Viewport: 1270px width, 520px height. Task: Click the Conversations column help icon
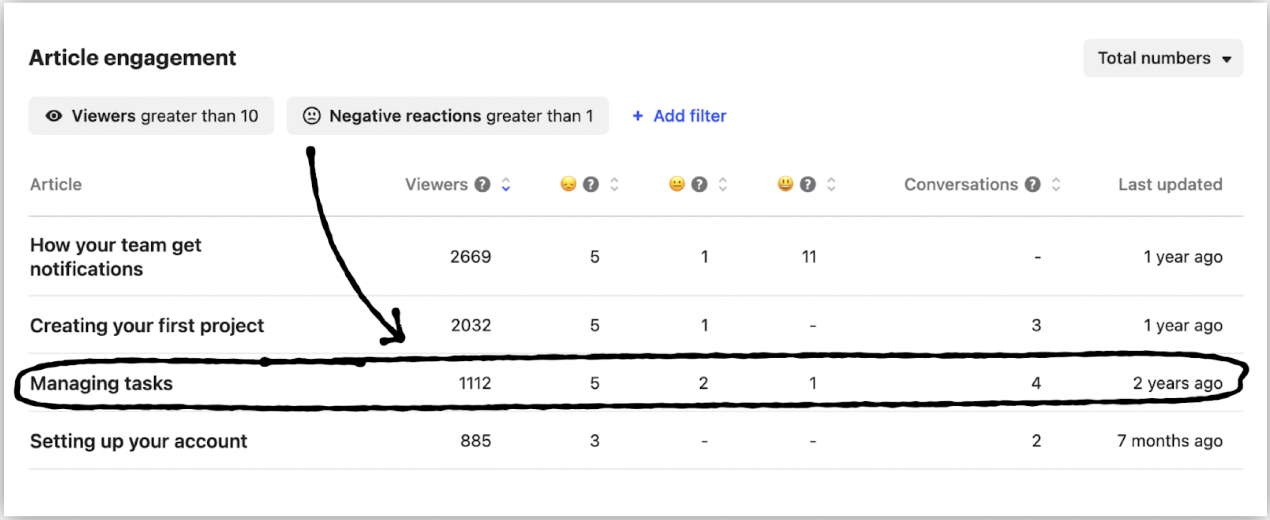1033,184
